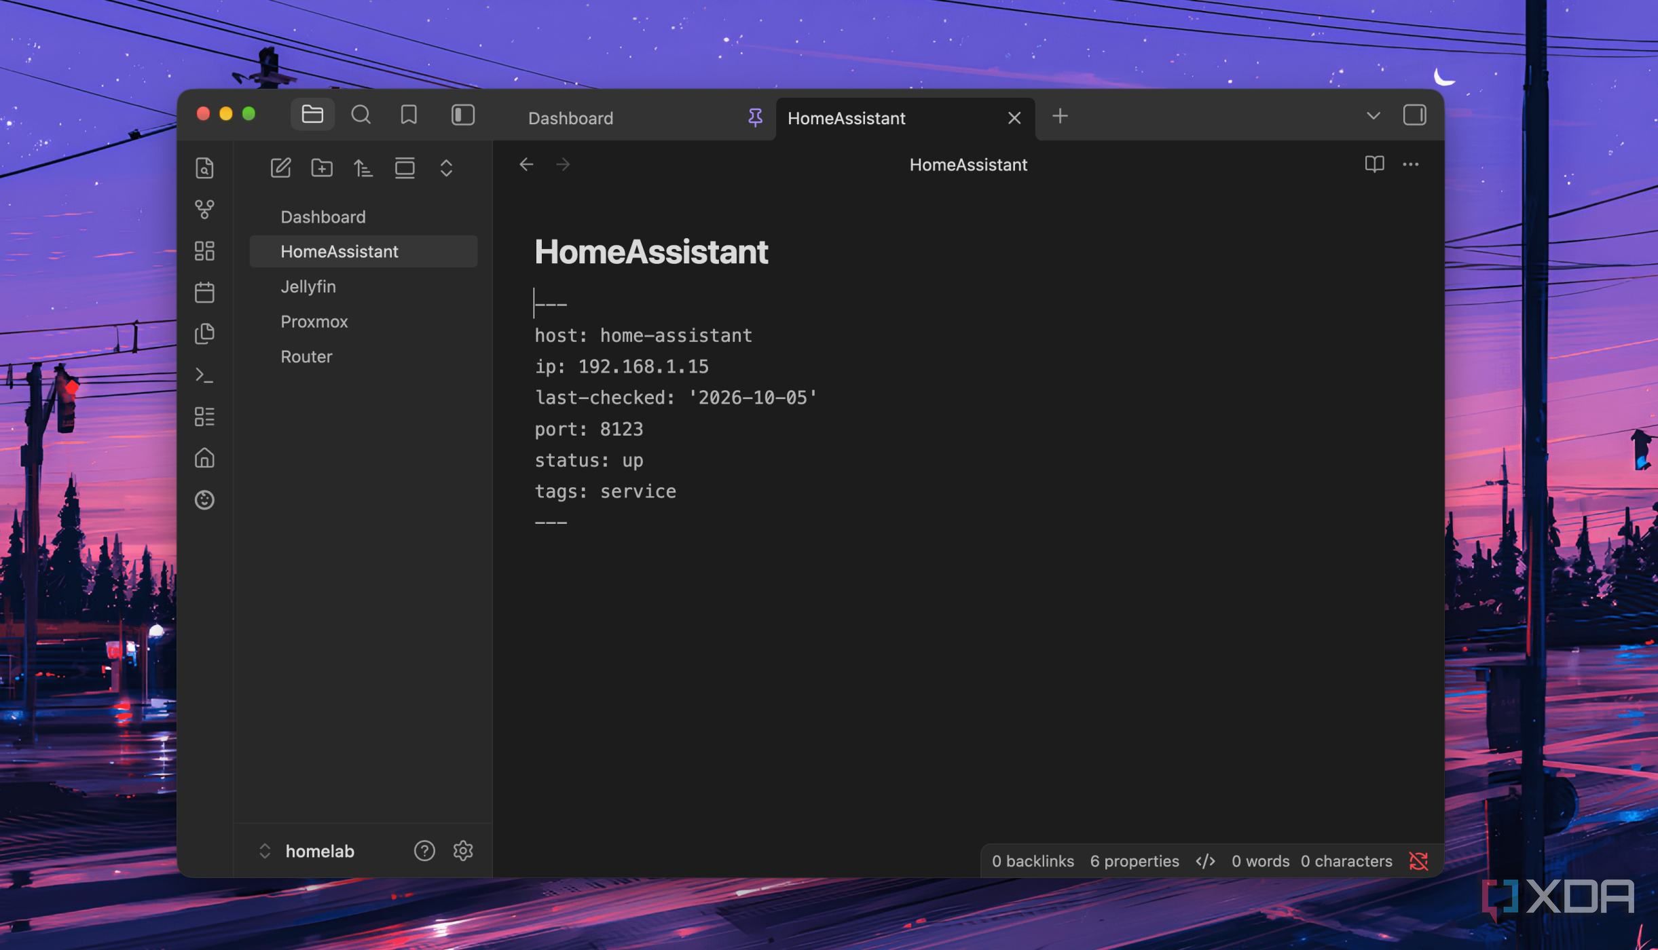Open the Jellyfin note
1658x950 pixels.
(x=363, y=286)
